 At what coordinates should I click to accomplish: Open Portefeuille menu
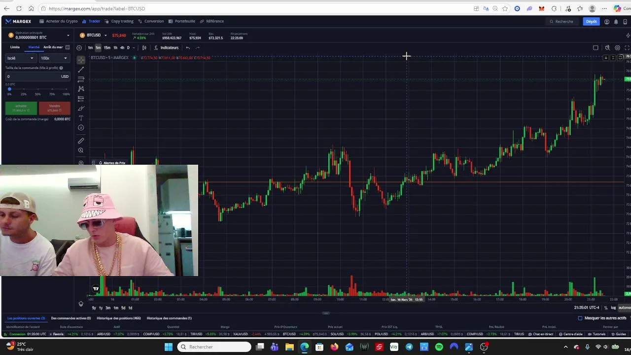(x=182, y=21)
